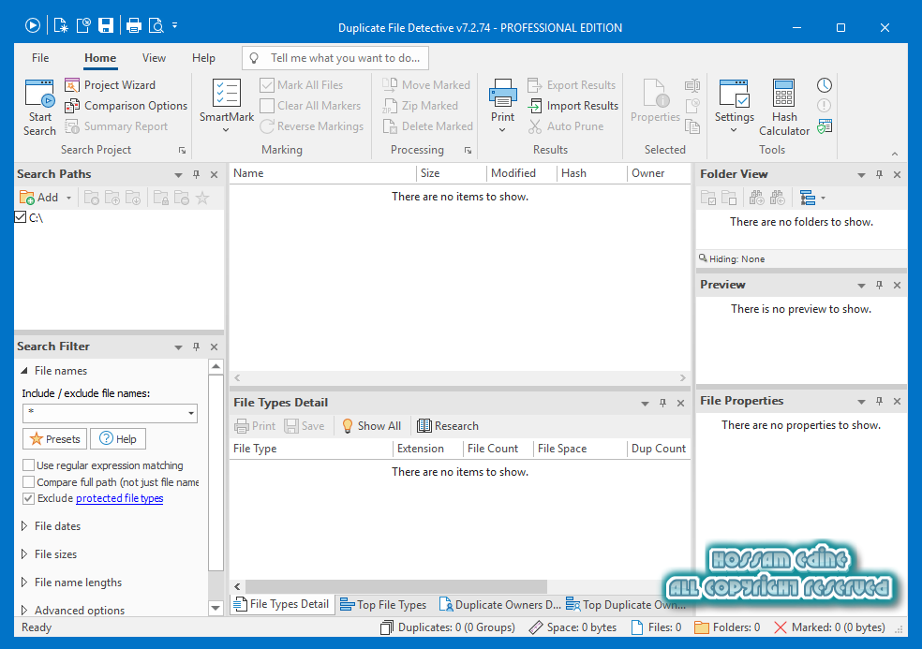
Task: Click the results list scroll right arrow
Action: click(683, 378)
